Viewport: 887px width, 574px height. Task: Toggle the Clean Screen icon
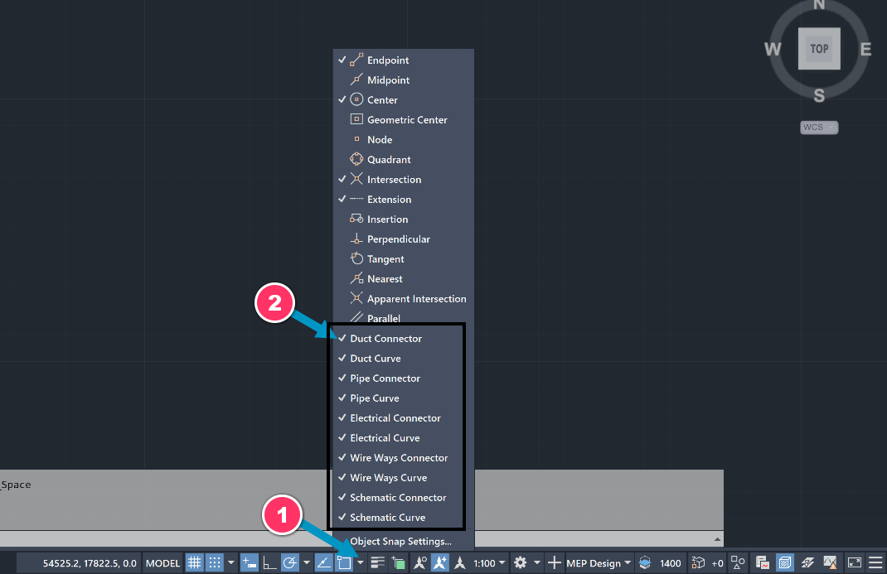point(854,562)
